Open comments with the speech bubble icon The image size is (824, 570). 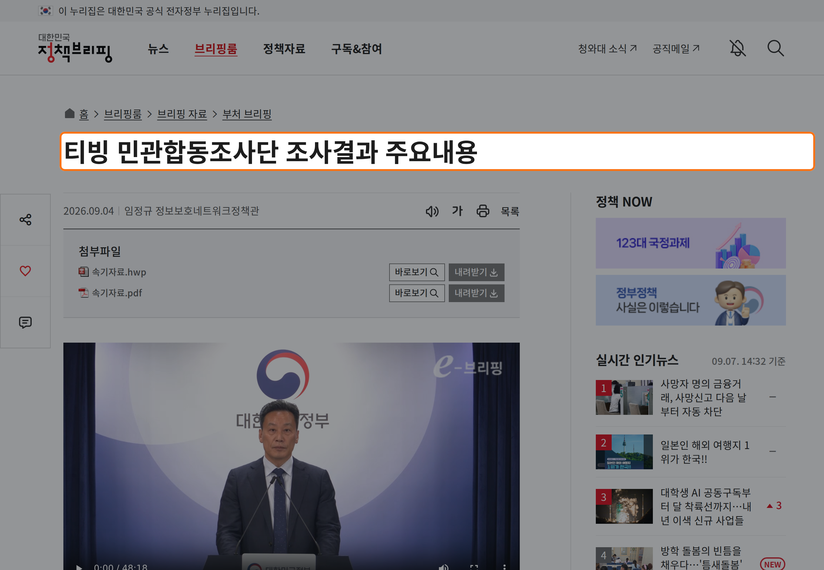click(x=25, y=322)
